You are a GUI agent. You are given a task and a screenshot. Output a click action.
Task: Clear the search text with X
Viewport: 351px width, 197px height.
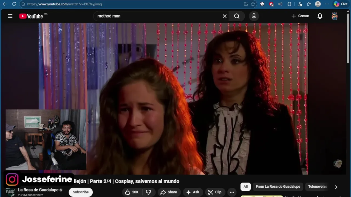click(x=225, y=16)
